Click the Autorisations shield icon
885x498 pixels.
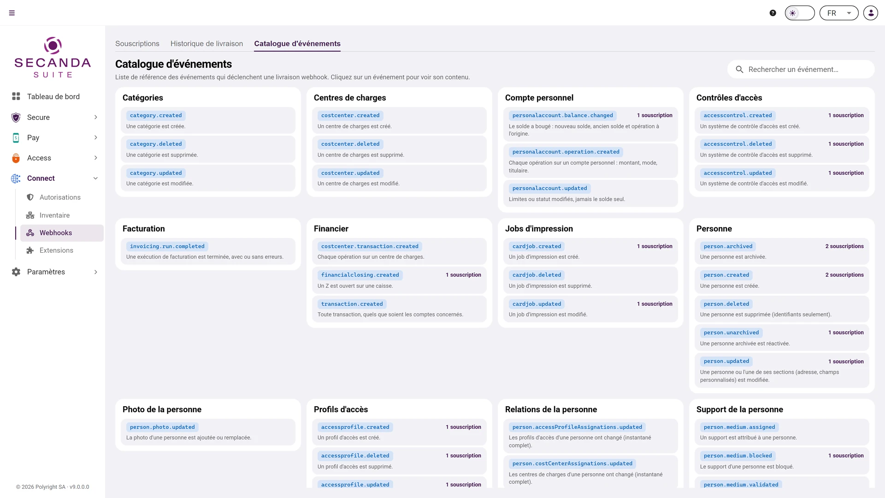30,197
